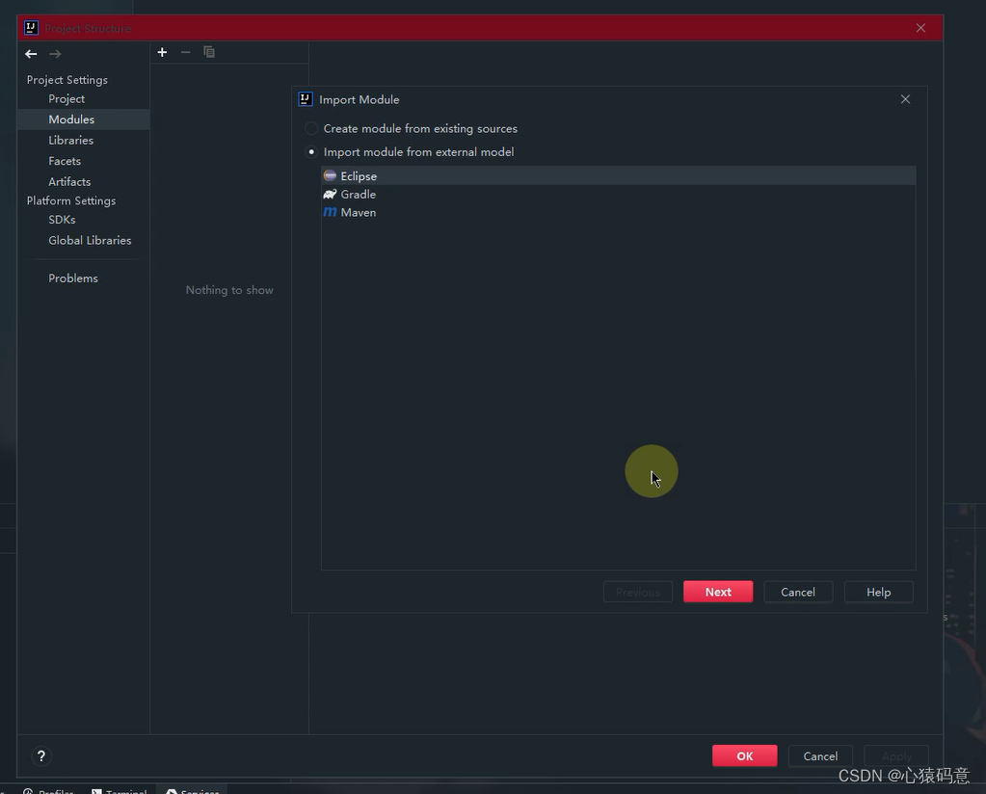Click Cancel in Import Module dialog

point(798,592)
